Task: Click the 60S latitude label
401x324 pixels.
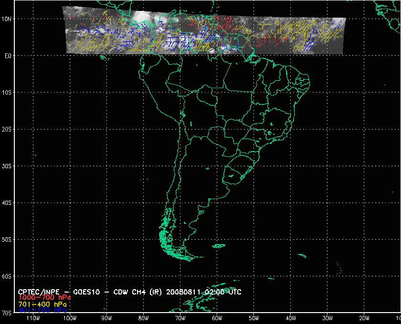Action: point(6,276)
